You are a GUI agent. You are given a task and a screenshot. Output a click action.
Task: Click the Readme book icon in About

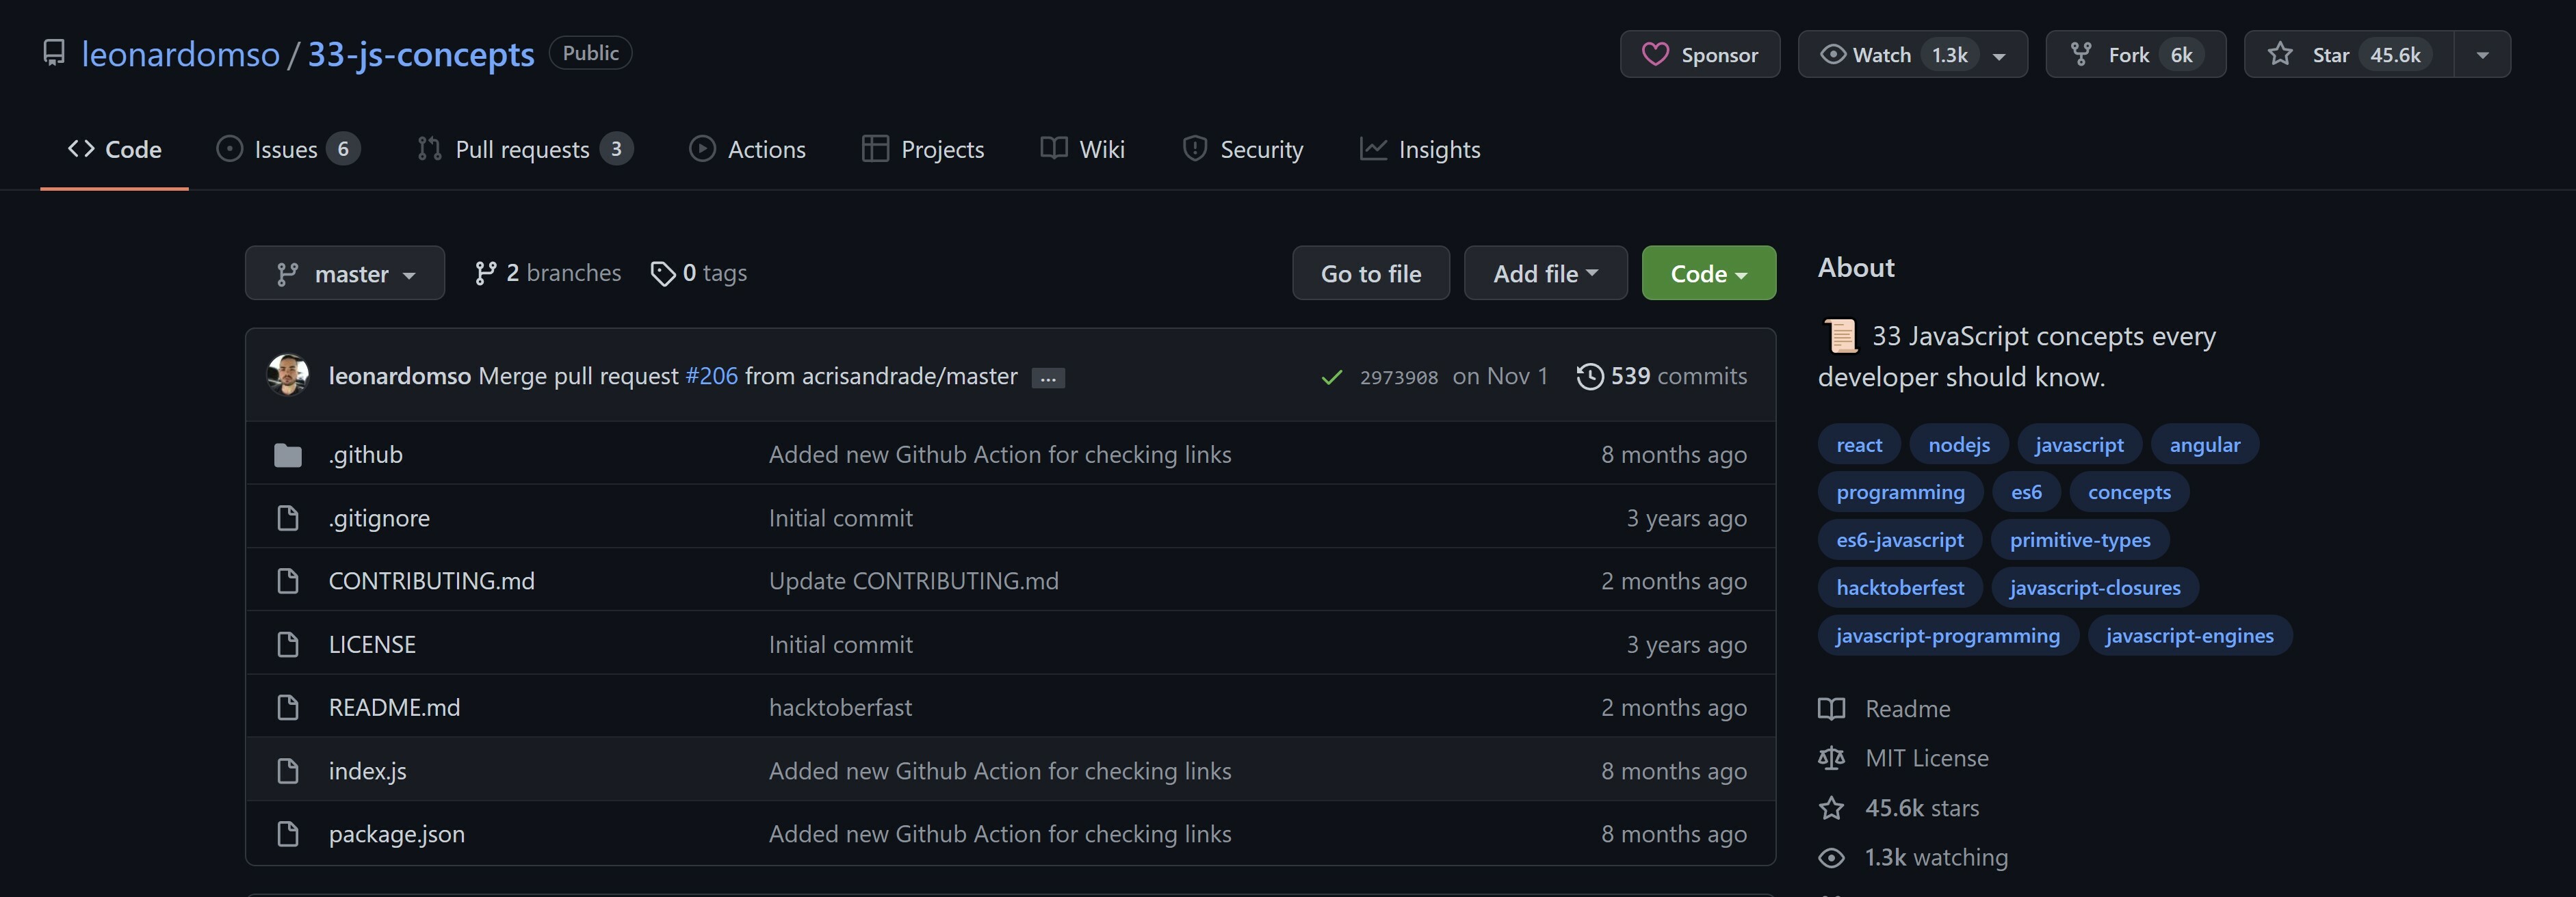coord(1831,708)
